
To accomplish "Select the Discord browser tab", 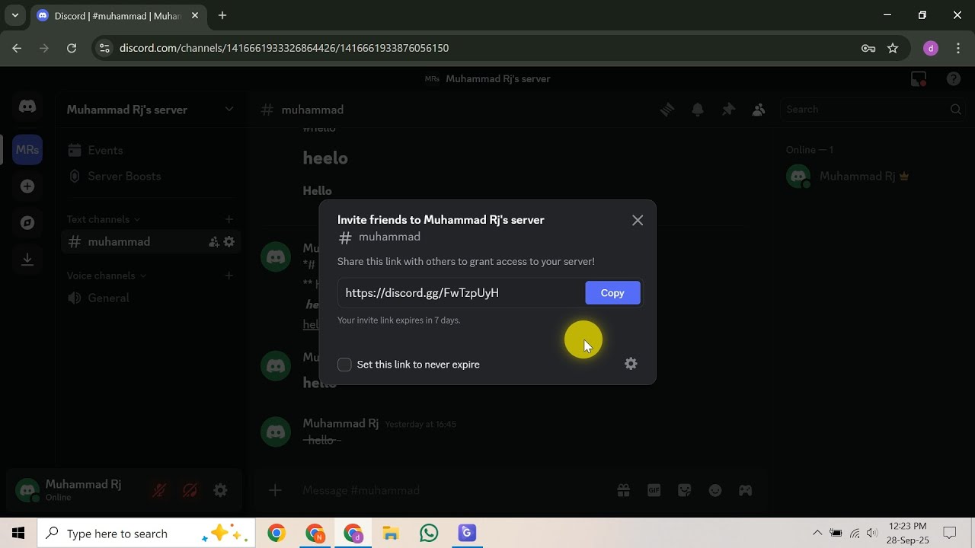I will [118, 16].
